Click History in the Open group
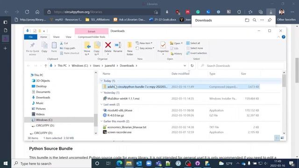The height and width of the screenshot is (168, 299). point(176,54)
